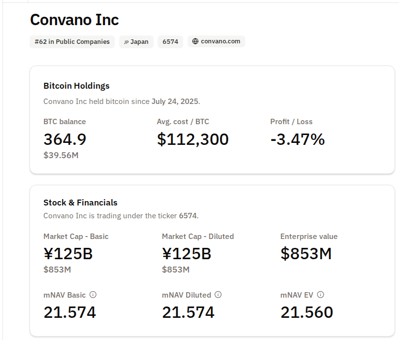Click the 21.560 mNAV EV value
Image resolution: width=399 pixels, height=340 pixels.
coord(306,312)
